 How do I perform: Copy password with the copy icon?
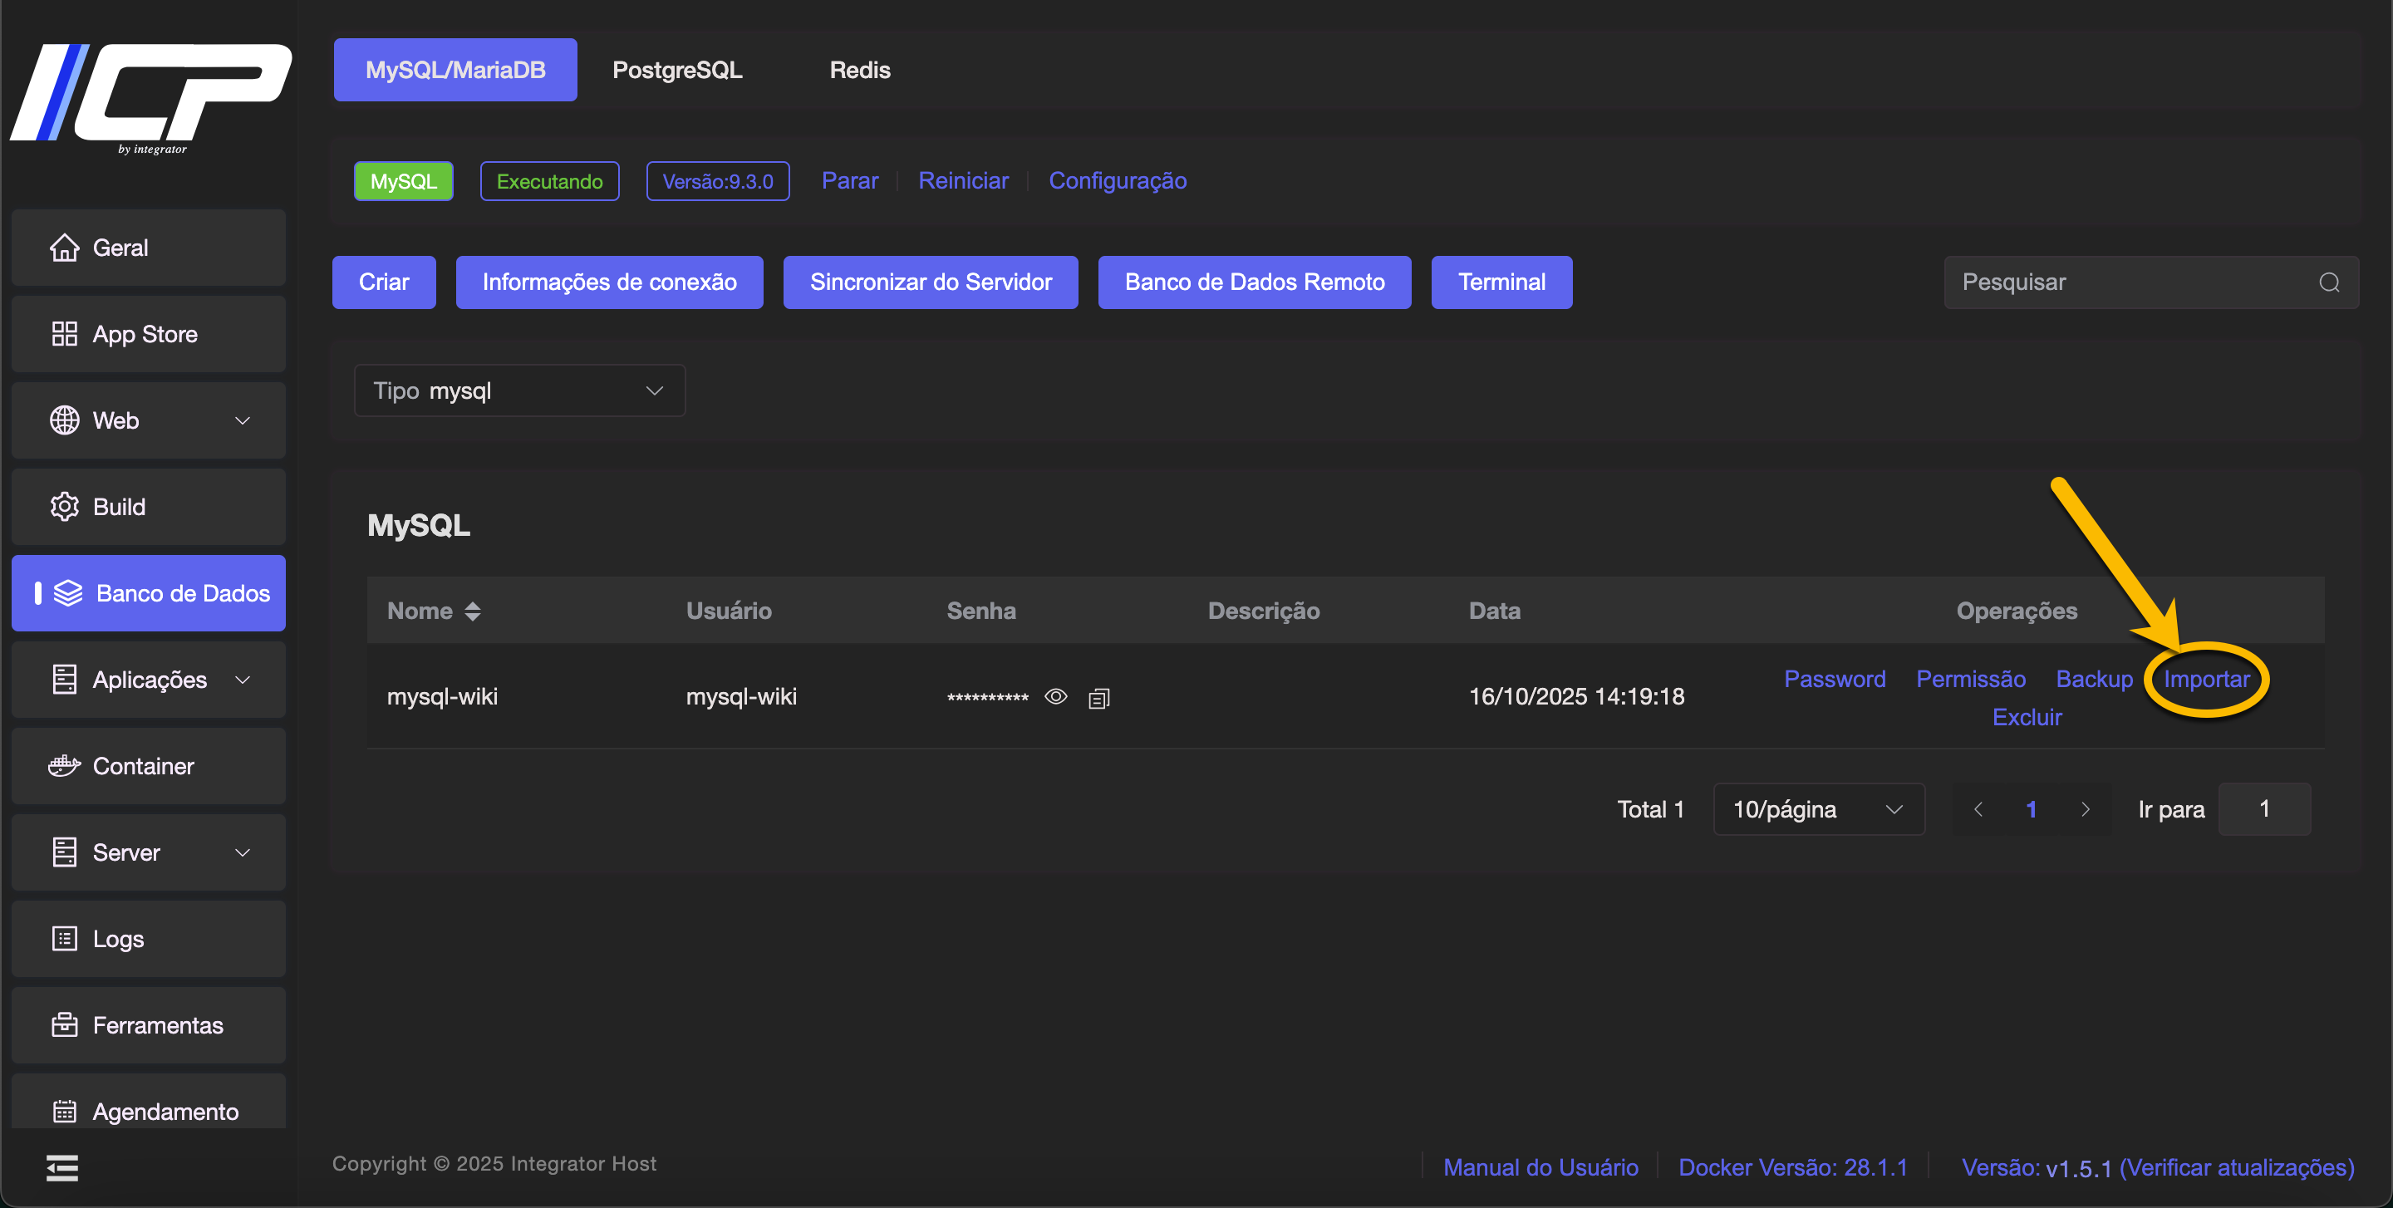point(1099,698)
